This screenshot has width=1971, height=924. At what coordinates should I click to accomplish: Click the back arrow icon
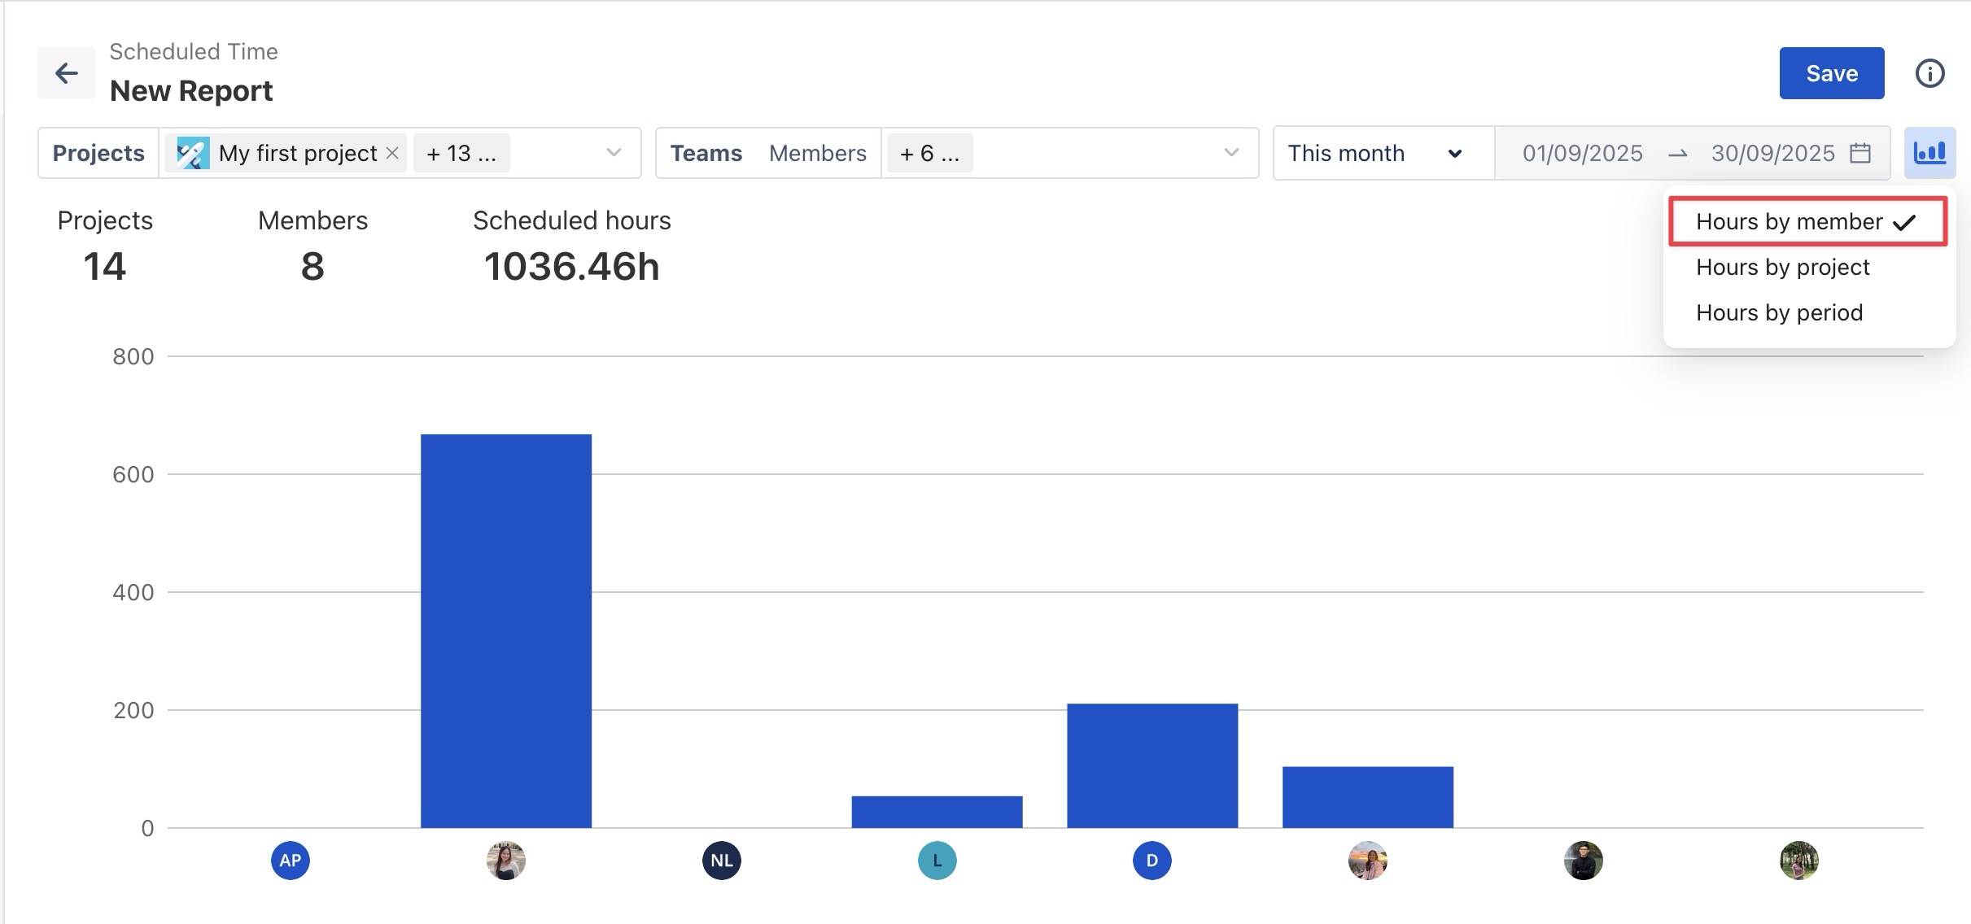click(66, 73)
